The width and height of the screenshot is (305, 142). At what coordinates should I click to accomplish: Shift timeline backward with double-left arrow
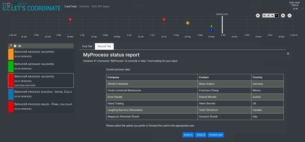click(258, 16)
